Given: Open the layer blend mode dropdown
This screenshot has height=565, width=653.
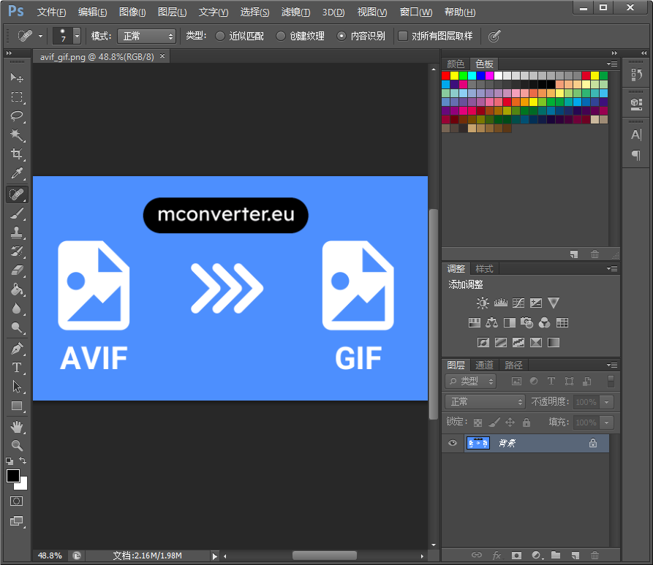Looking at the screenshot, I should (485, 401).
